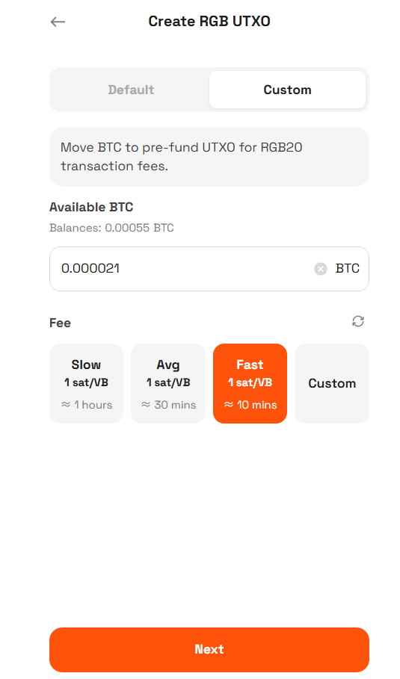Select the Fast fee option
Image resolution: width=400 pixels, height=679 pixels.
pos(250,383)
